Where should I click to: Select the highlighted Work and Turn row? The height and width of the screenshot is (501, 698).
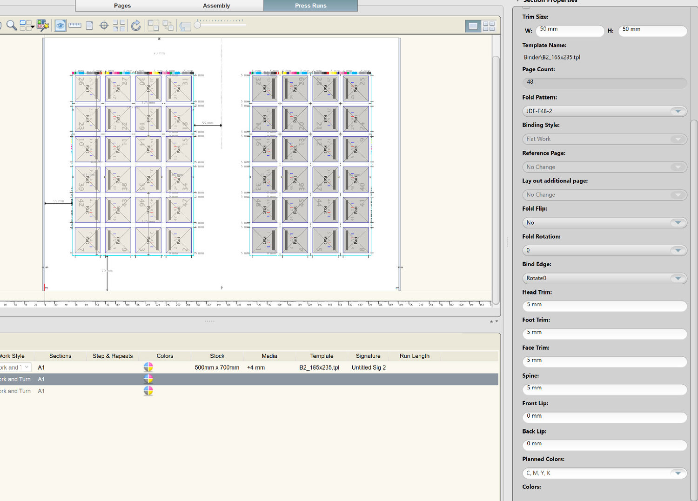click(x=249, y=379)
